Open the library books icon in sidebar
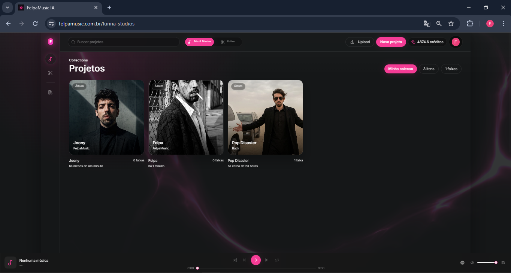 point(50,92)
